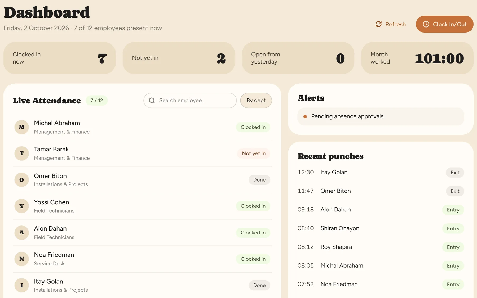The width and height of the screenshot is (477, 298).
Task: Click the 08:40 time in Recent punches
Action: click(306, 228)
